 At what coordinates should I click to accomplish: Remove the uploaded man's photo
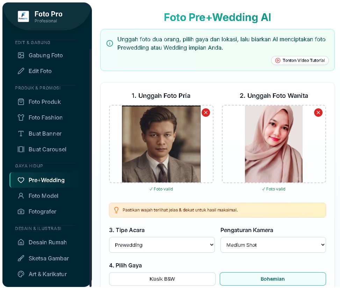pyautogui.click(x=205, y=113)
